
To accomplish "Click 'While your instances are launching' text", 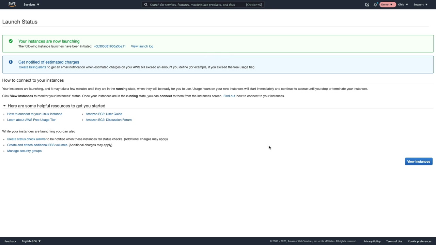I will [x=38, y=131].
